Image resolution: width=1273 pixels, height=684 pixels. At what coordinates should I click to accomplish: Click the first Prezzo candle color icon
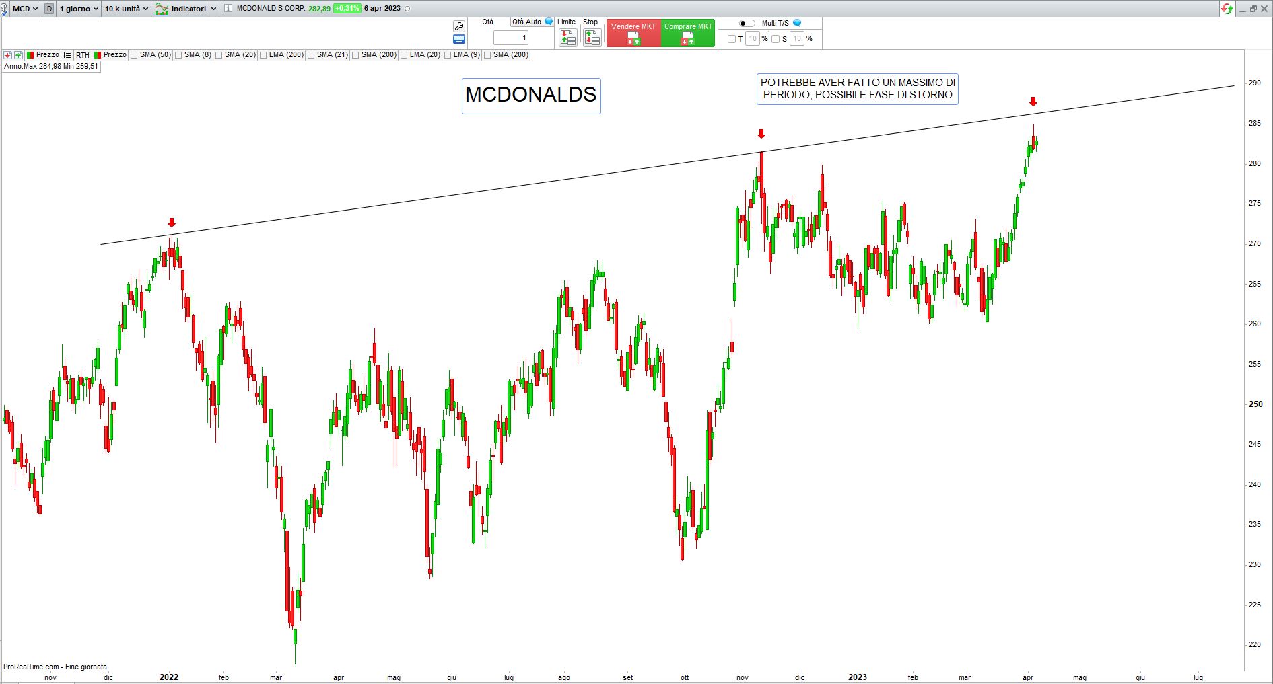coord(30,55)
